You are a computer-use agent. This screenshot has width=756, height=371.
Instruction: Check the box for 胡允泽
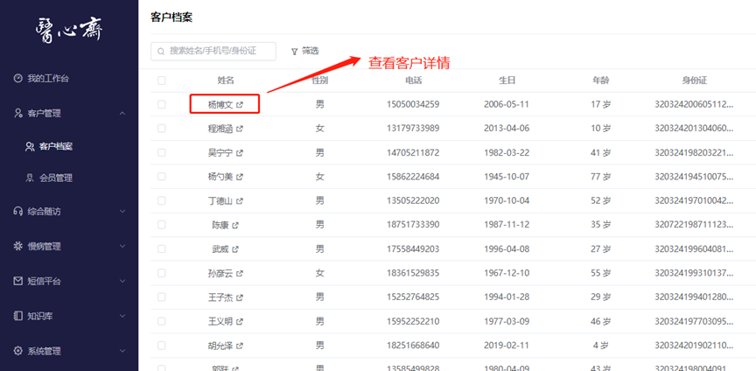162,346
